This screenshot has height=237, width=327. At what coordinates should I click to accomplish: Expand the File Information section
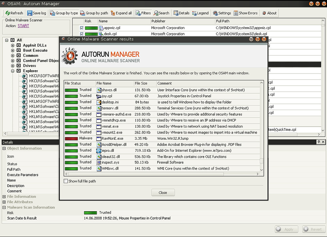(4, 197)
